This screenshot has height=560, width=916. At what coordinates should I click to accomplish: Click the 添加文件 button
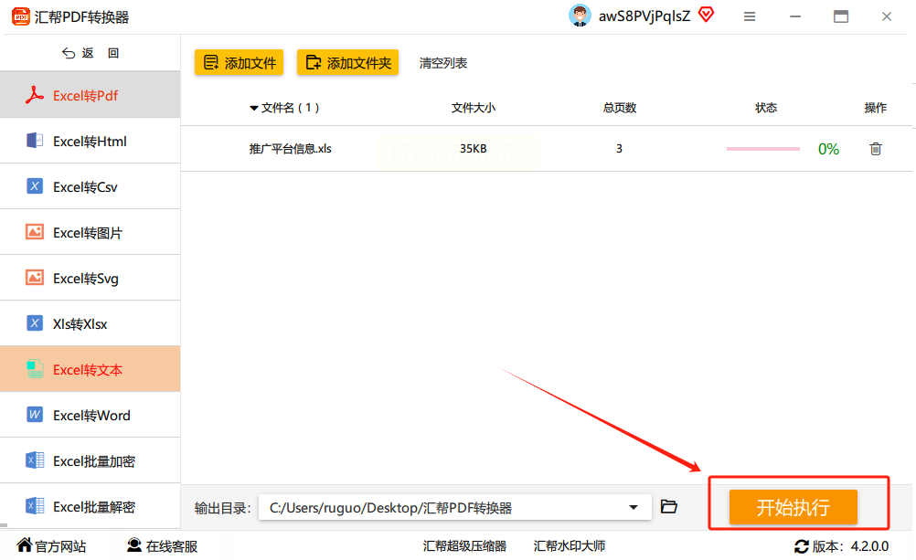click(239, 62)
